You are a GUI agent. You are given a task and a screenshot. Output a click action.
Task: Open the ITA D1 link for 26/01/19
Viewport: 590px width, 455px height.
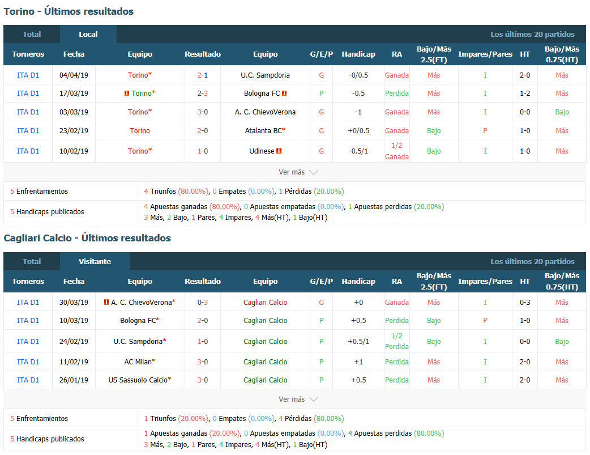click(28, 380)
